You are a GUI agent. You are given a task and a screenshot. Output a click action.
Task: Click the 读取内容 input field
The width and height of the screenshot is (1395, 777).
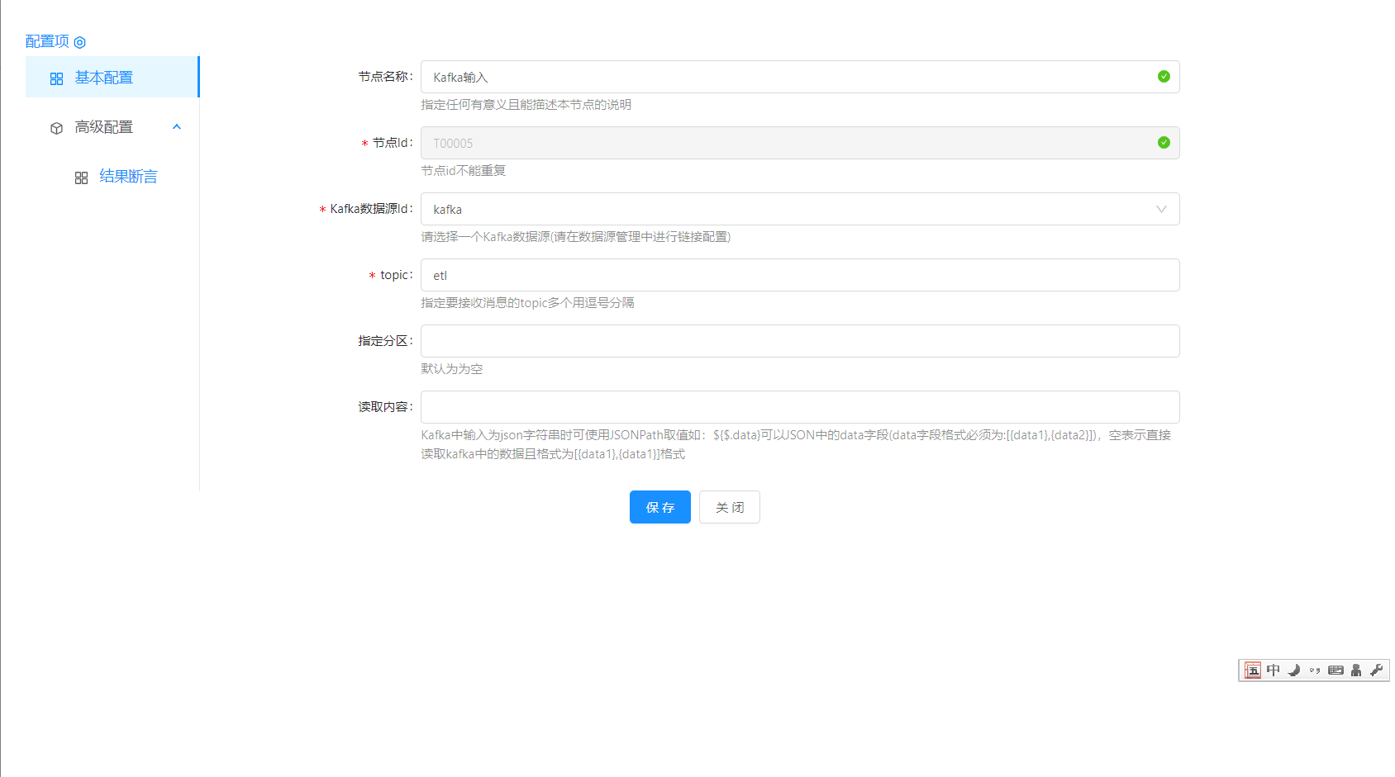[799, 407]
